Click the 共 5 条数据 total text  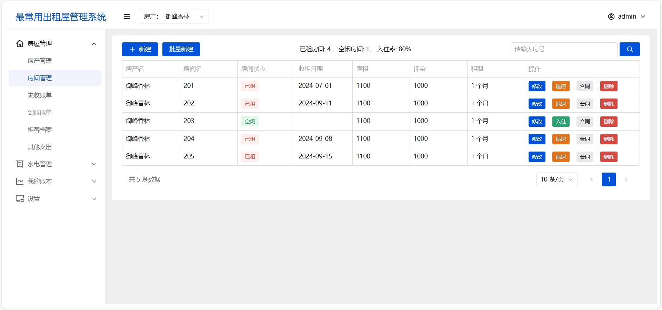point(144,179)
